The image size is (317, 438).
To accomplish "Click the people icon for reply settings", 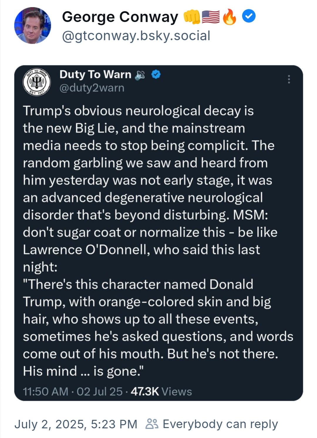I will point(152,424).
